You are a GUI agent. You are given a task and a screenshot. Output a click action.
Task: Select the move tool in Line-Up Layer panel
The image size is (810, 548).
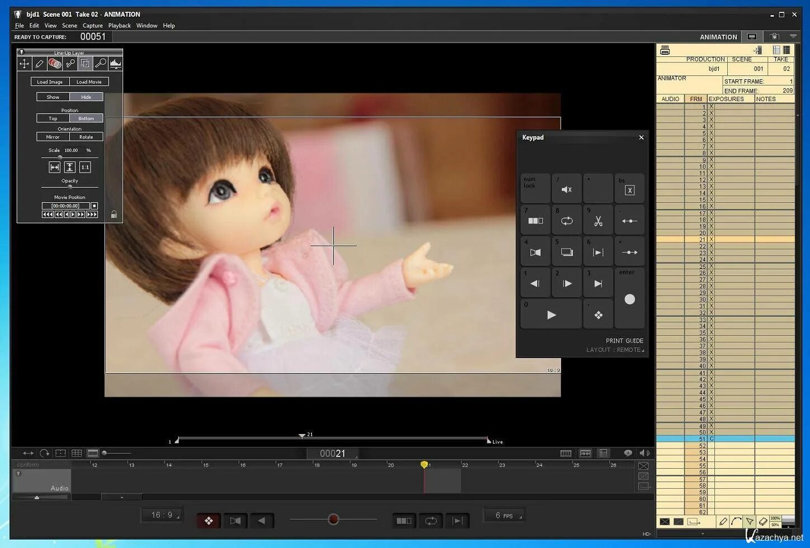tap(24, 64)
